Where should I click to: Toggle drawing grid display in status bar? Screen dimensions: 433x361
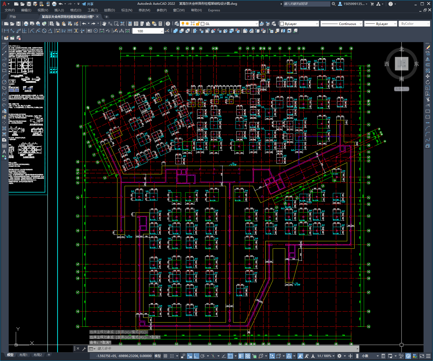(x=165, y=356)
